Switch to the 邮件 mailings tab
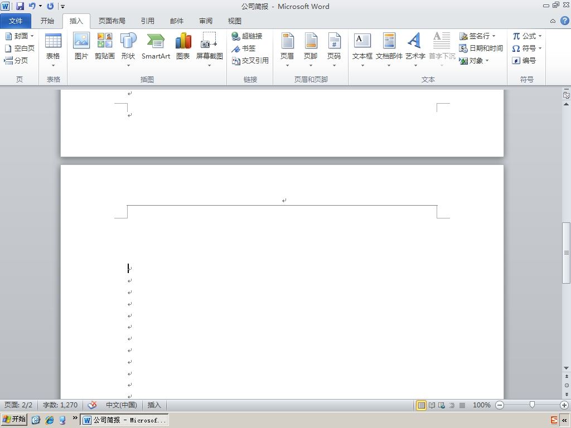The image size is (571, 428). (x=177, y=21)
